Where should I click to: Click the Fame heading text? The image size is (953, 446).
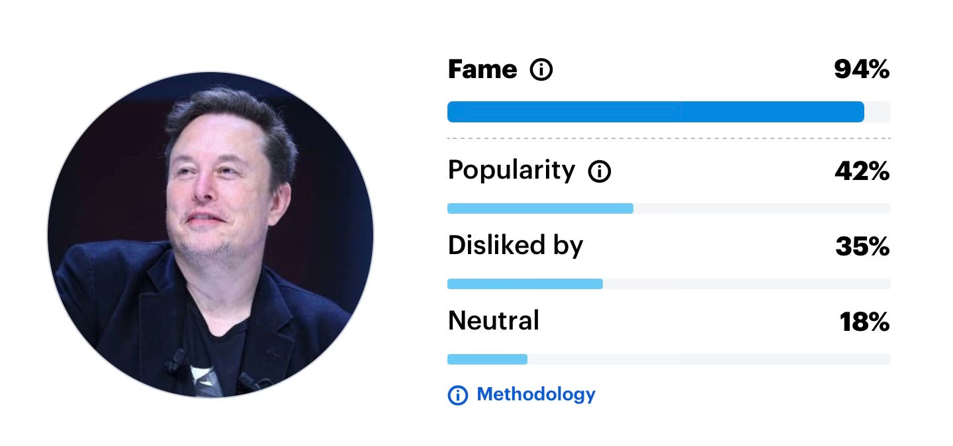482,69
